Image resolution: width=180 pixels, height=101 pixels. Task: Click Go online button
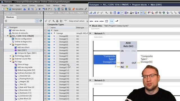pyautogui.click(x=78, y=9)
